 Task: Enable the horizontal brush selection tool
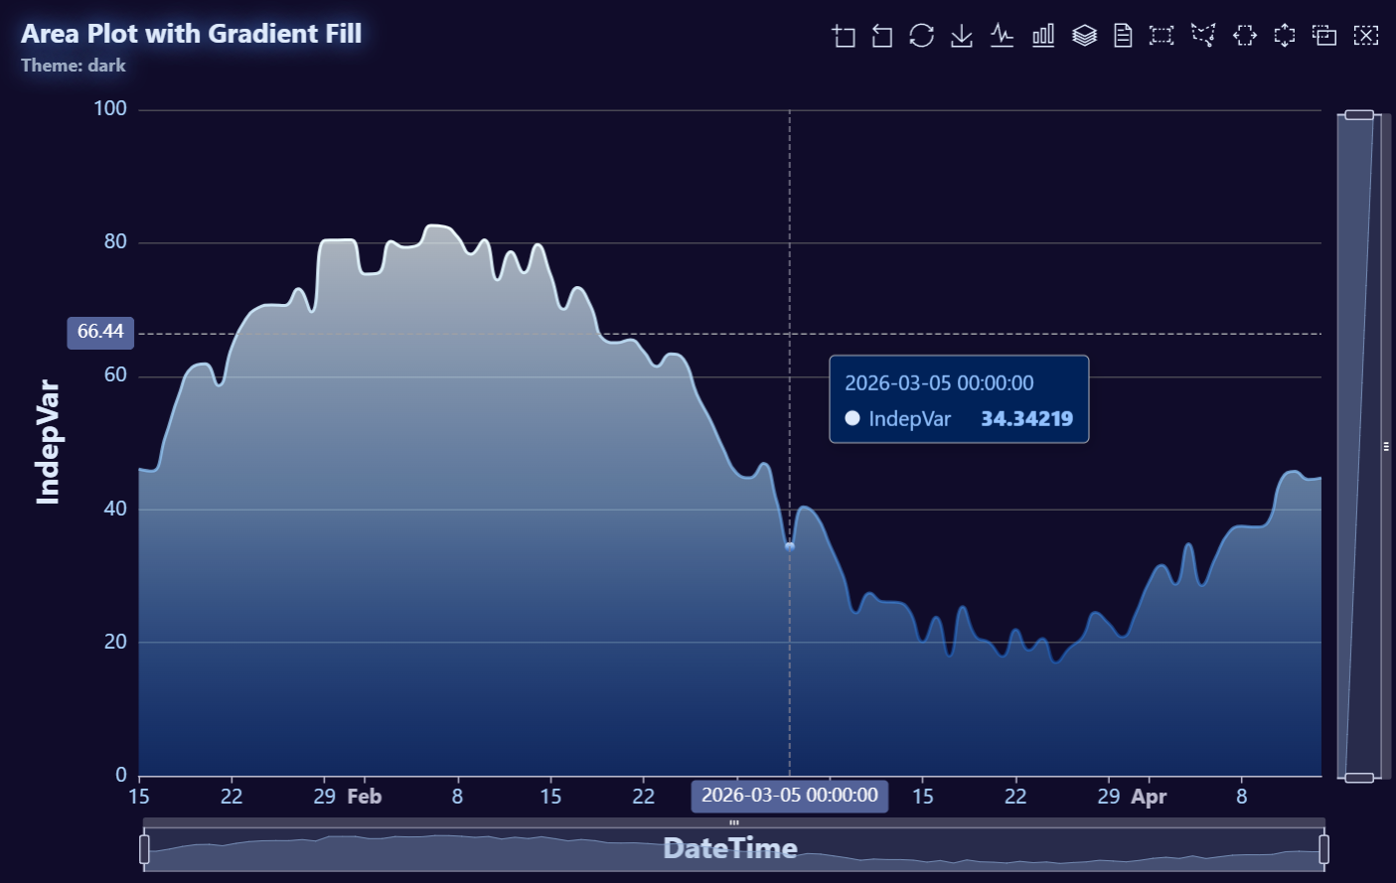[1244, 36]
